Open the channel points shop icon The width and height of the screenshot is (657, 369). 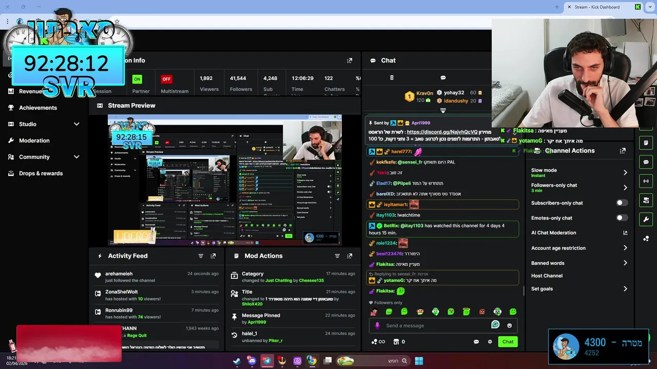(x=396, y=342)
